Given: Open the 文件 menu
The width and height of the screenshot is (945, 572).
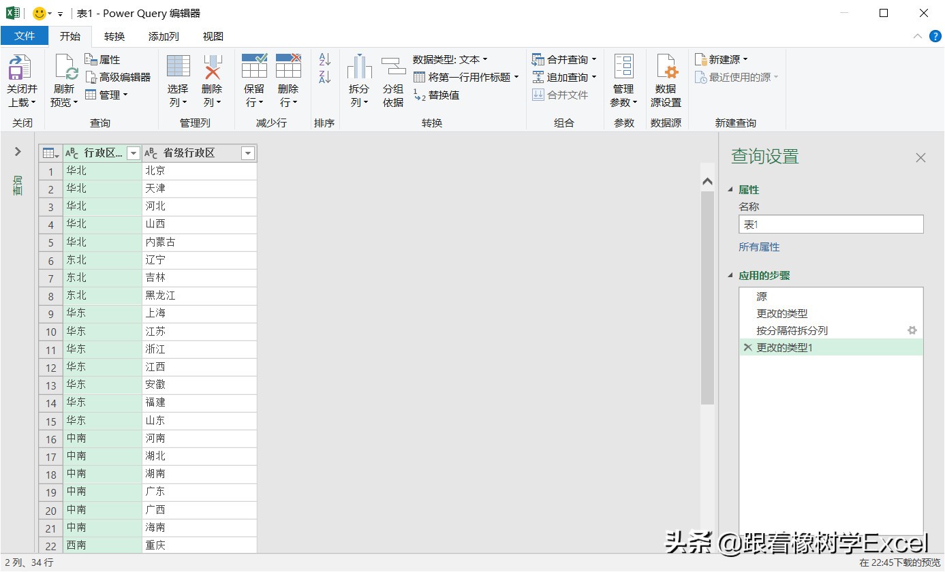Looking at the screenshot, I should pos(25,36).
